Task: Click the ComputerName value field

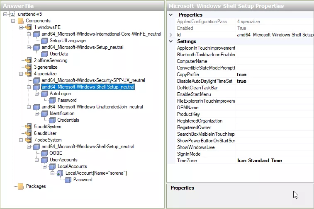Action: point(275,61)
